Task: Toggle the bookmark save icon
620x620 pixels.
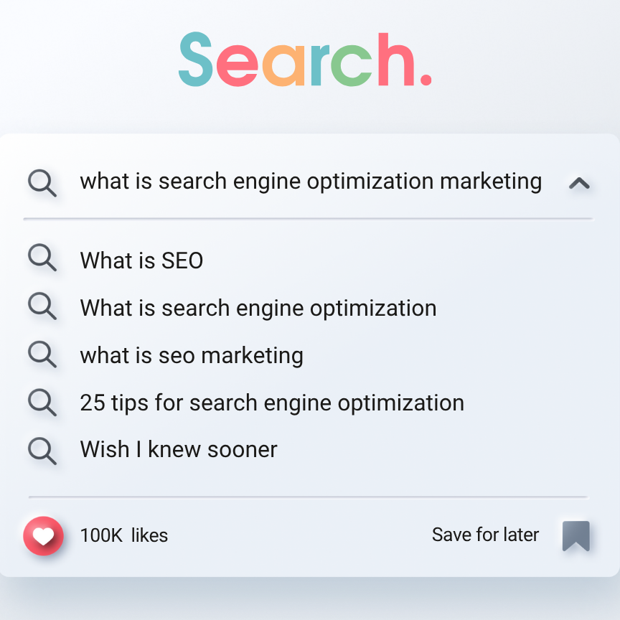Action: [576, 535]
